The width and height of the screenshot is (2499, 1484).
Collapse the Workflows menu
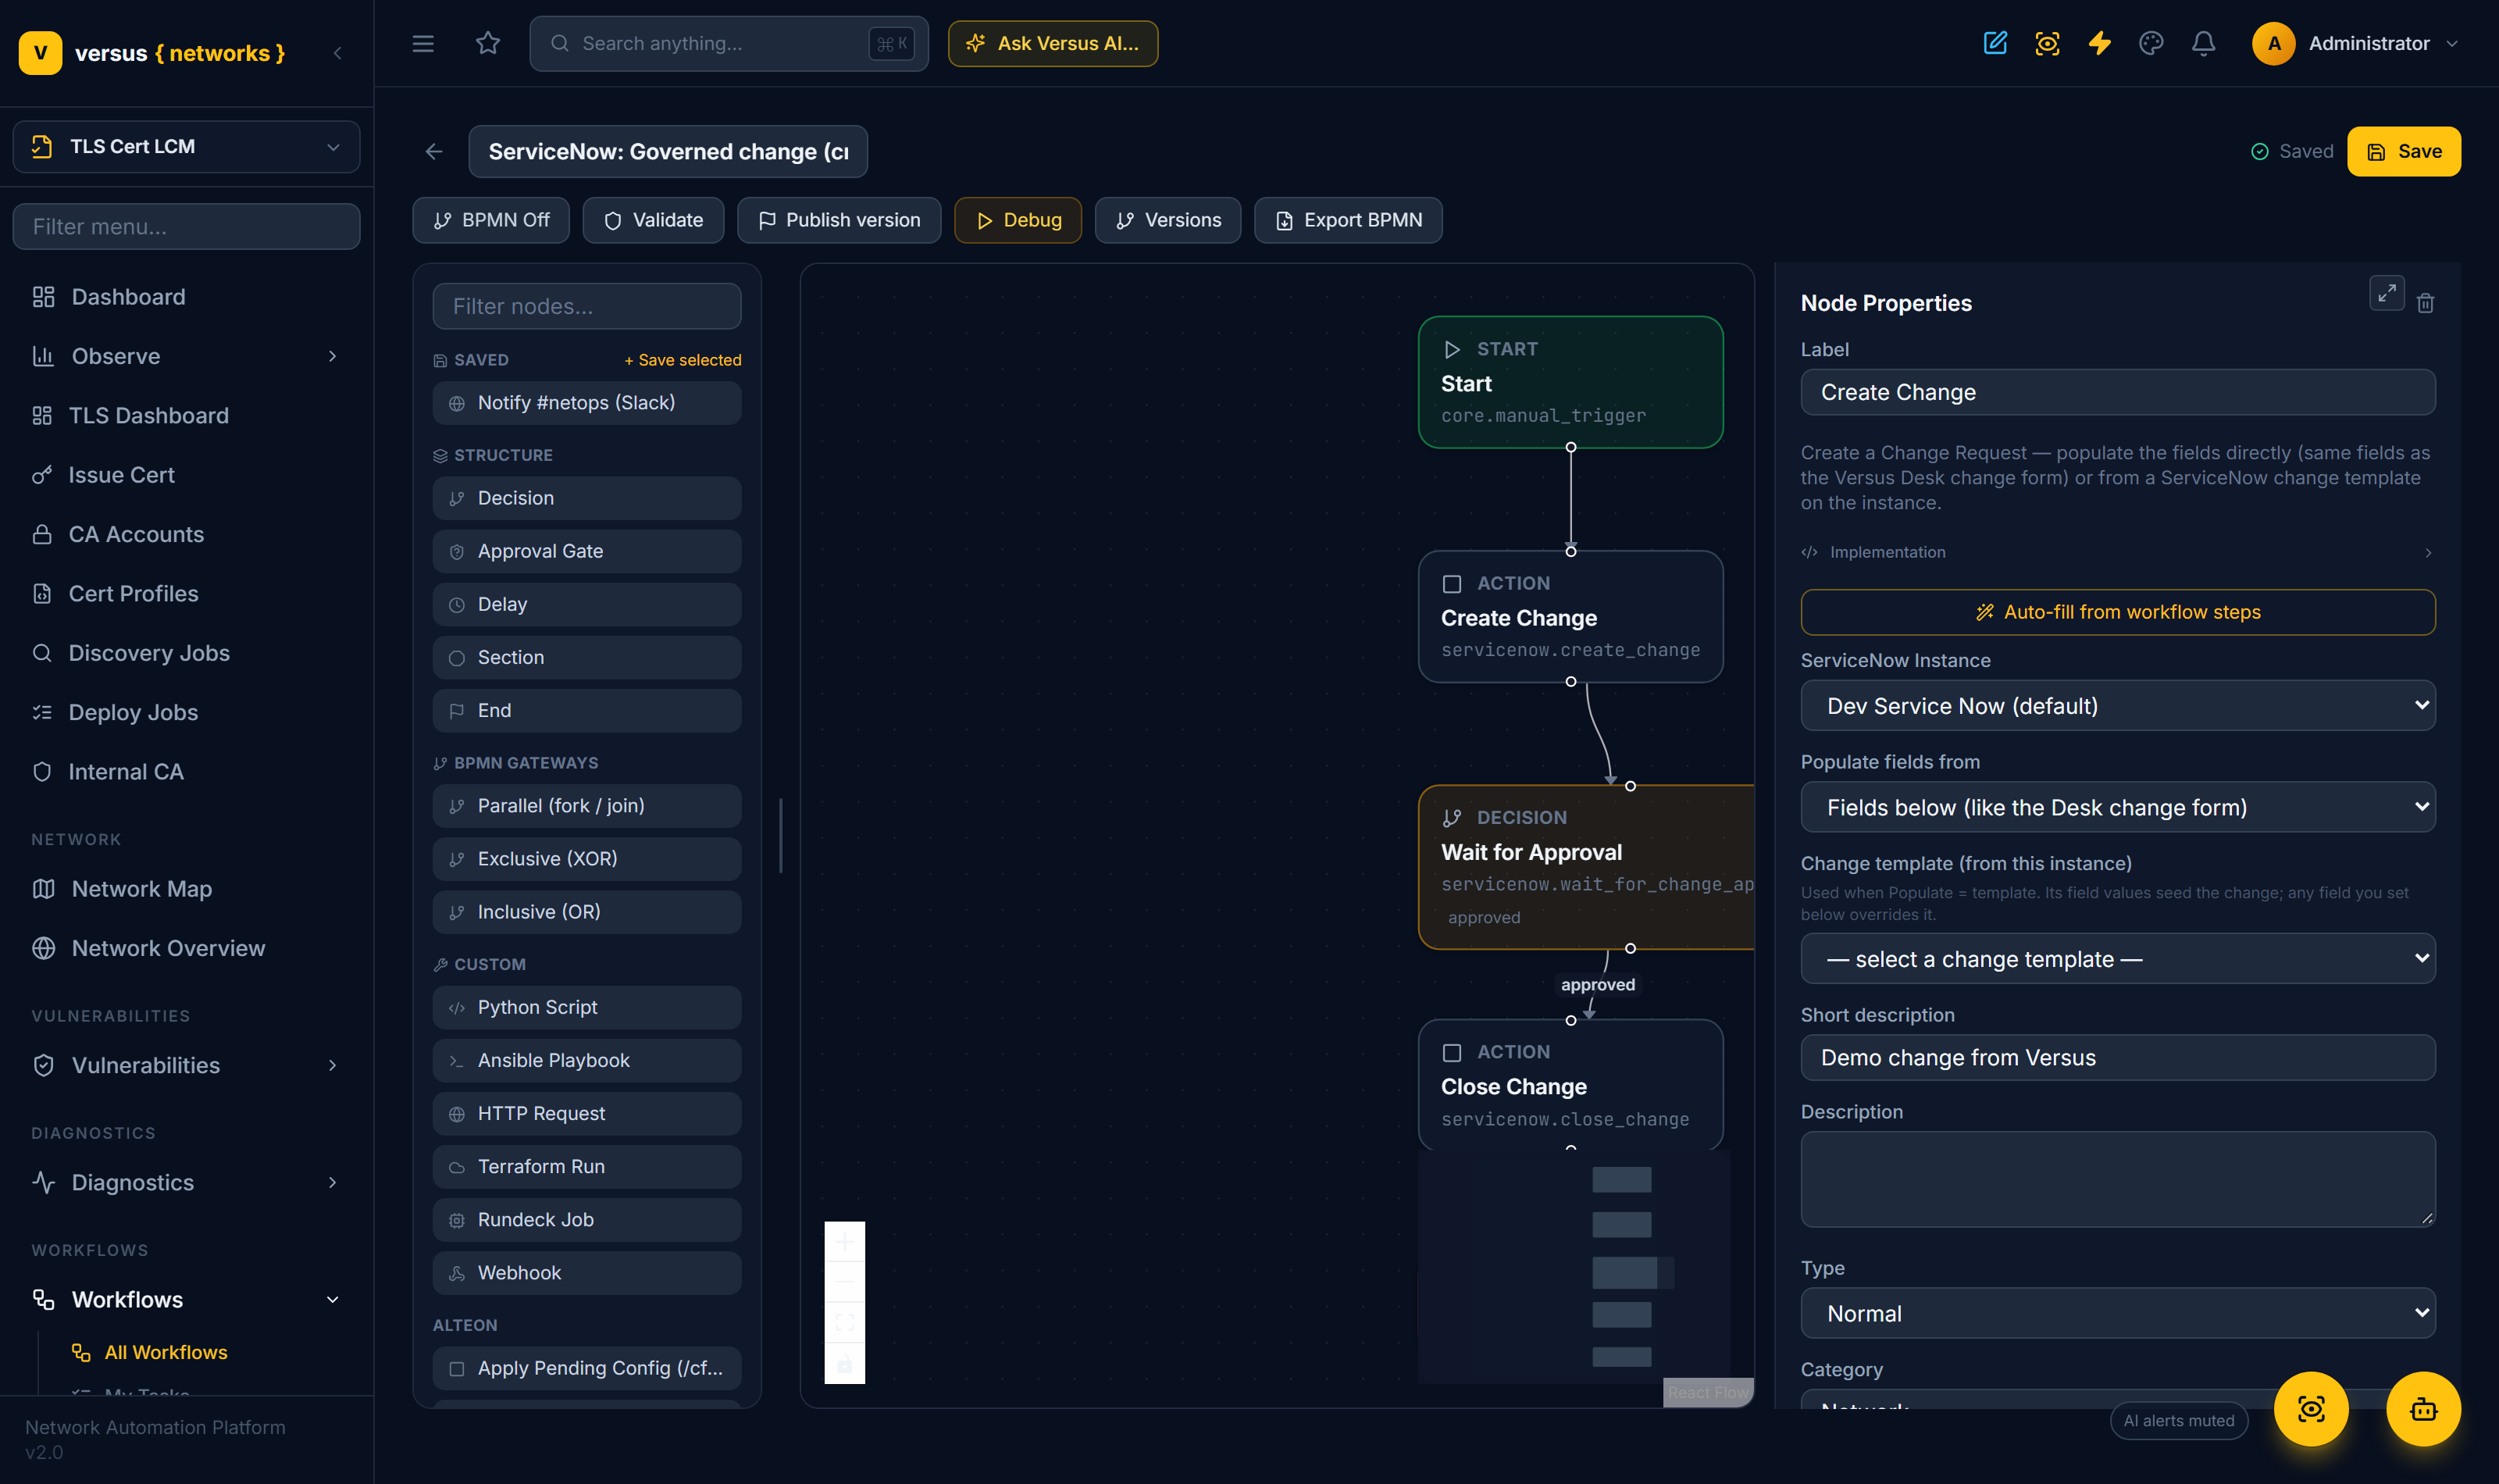187,1299
